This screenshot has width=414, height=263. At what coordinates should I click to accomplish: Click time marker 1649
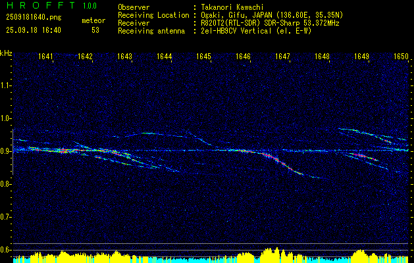pyautogui.click(x=361, y=56)
